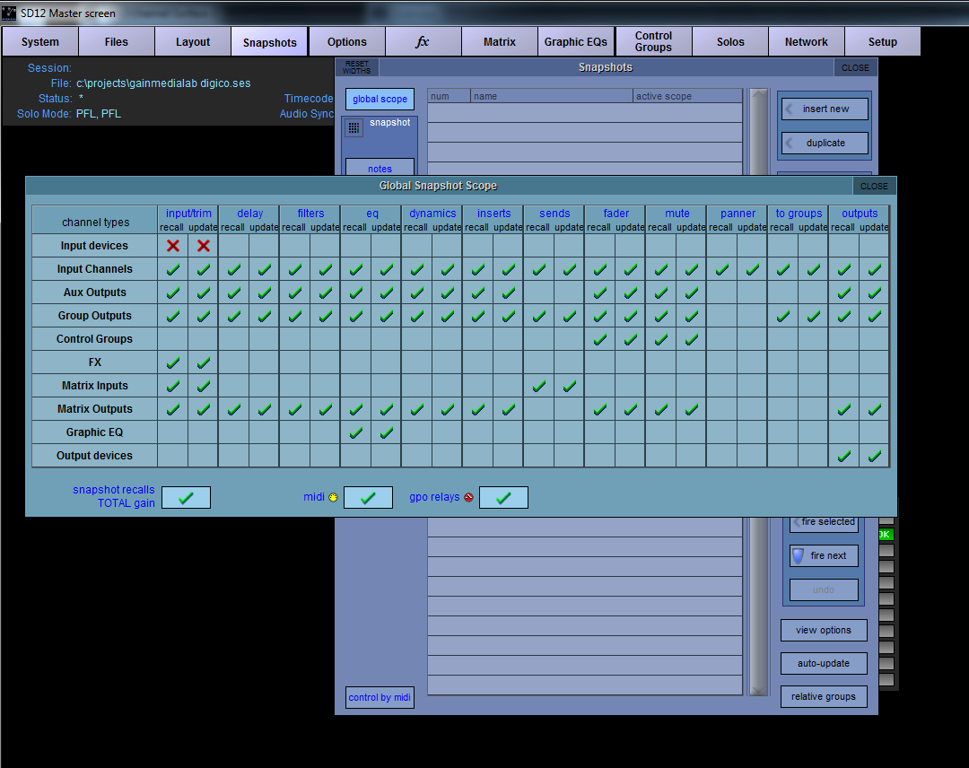Uncheck Graphic EQ eq recall
969x768 pixels.
tap(356, 432)
